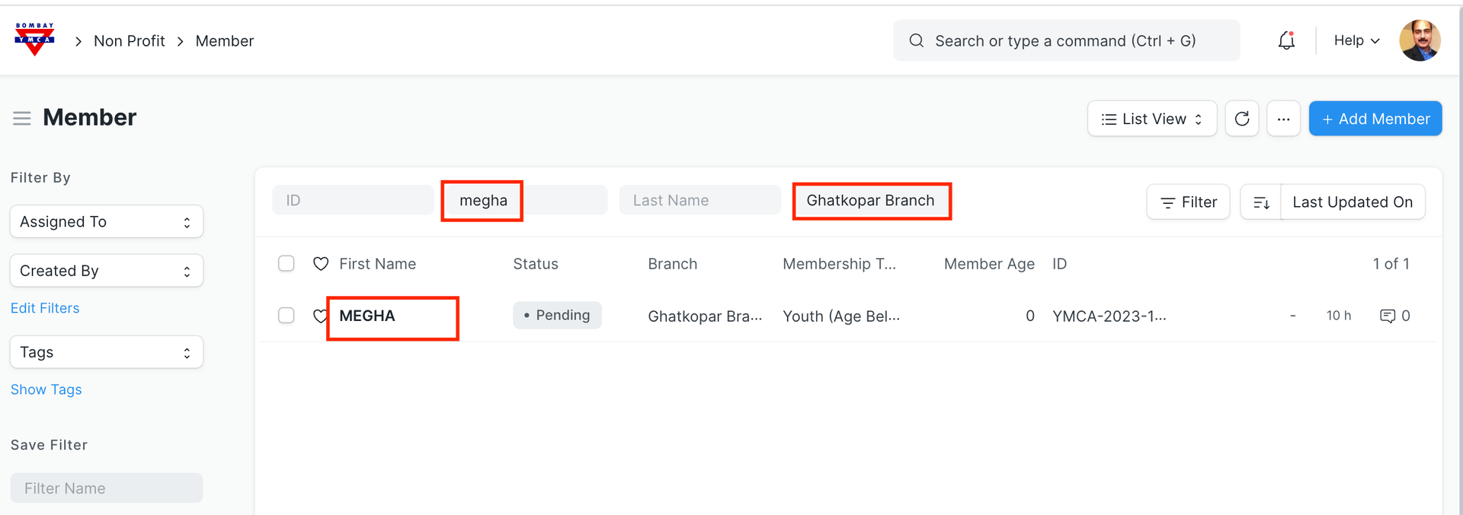1463x515 pixels.
Task: Click the sort order toggle icon
Action: [x=1261, y=202]
